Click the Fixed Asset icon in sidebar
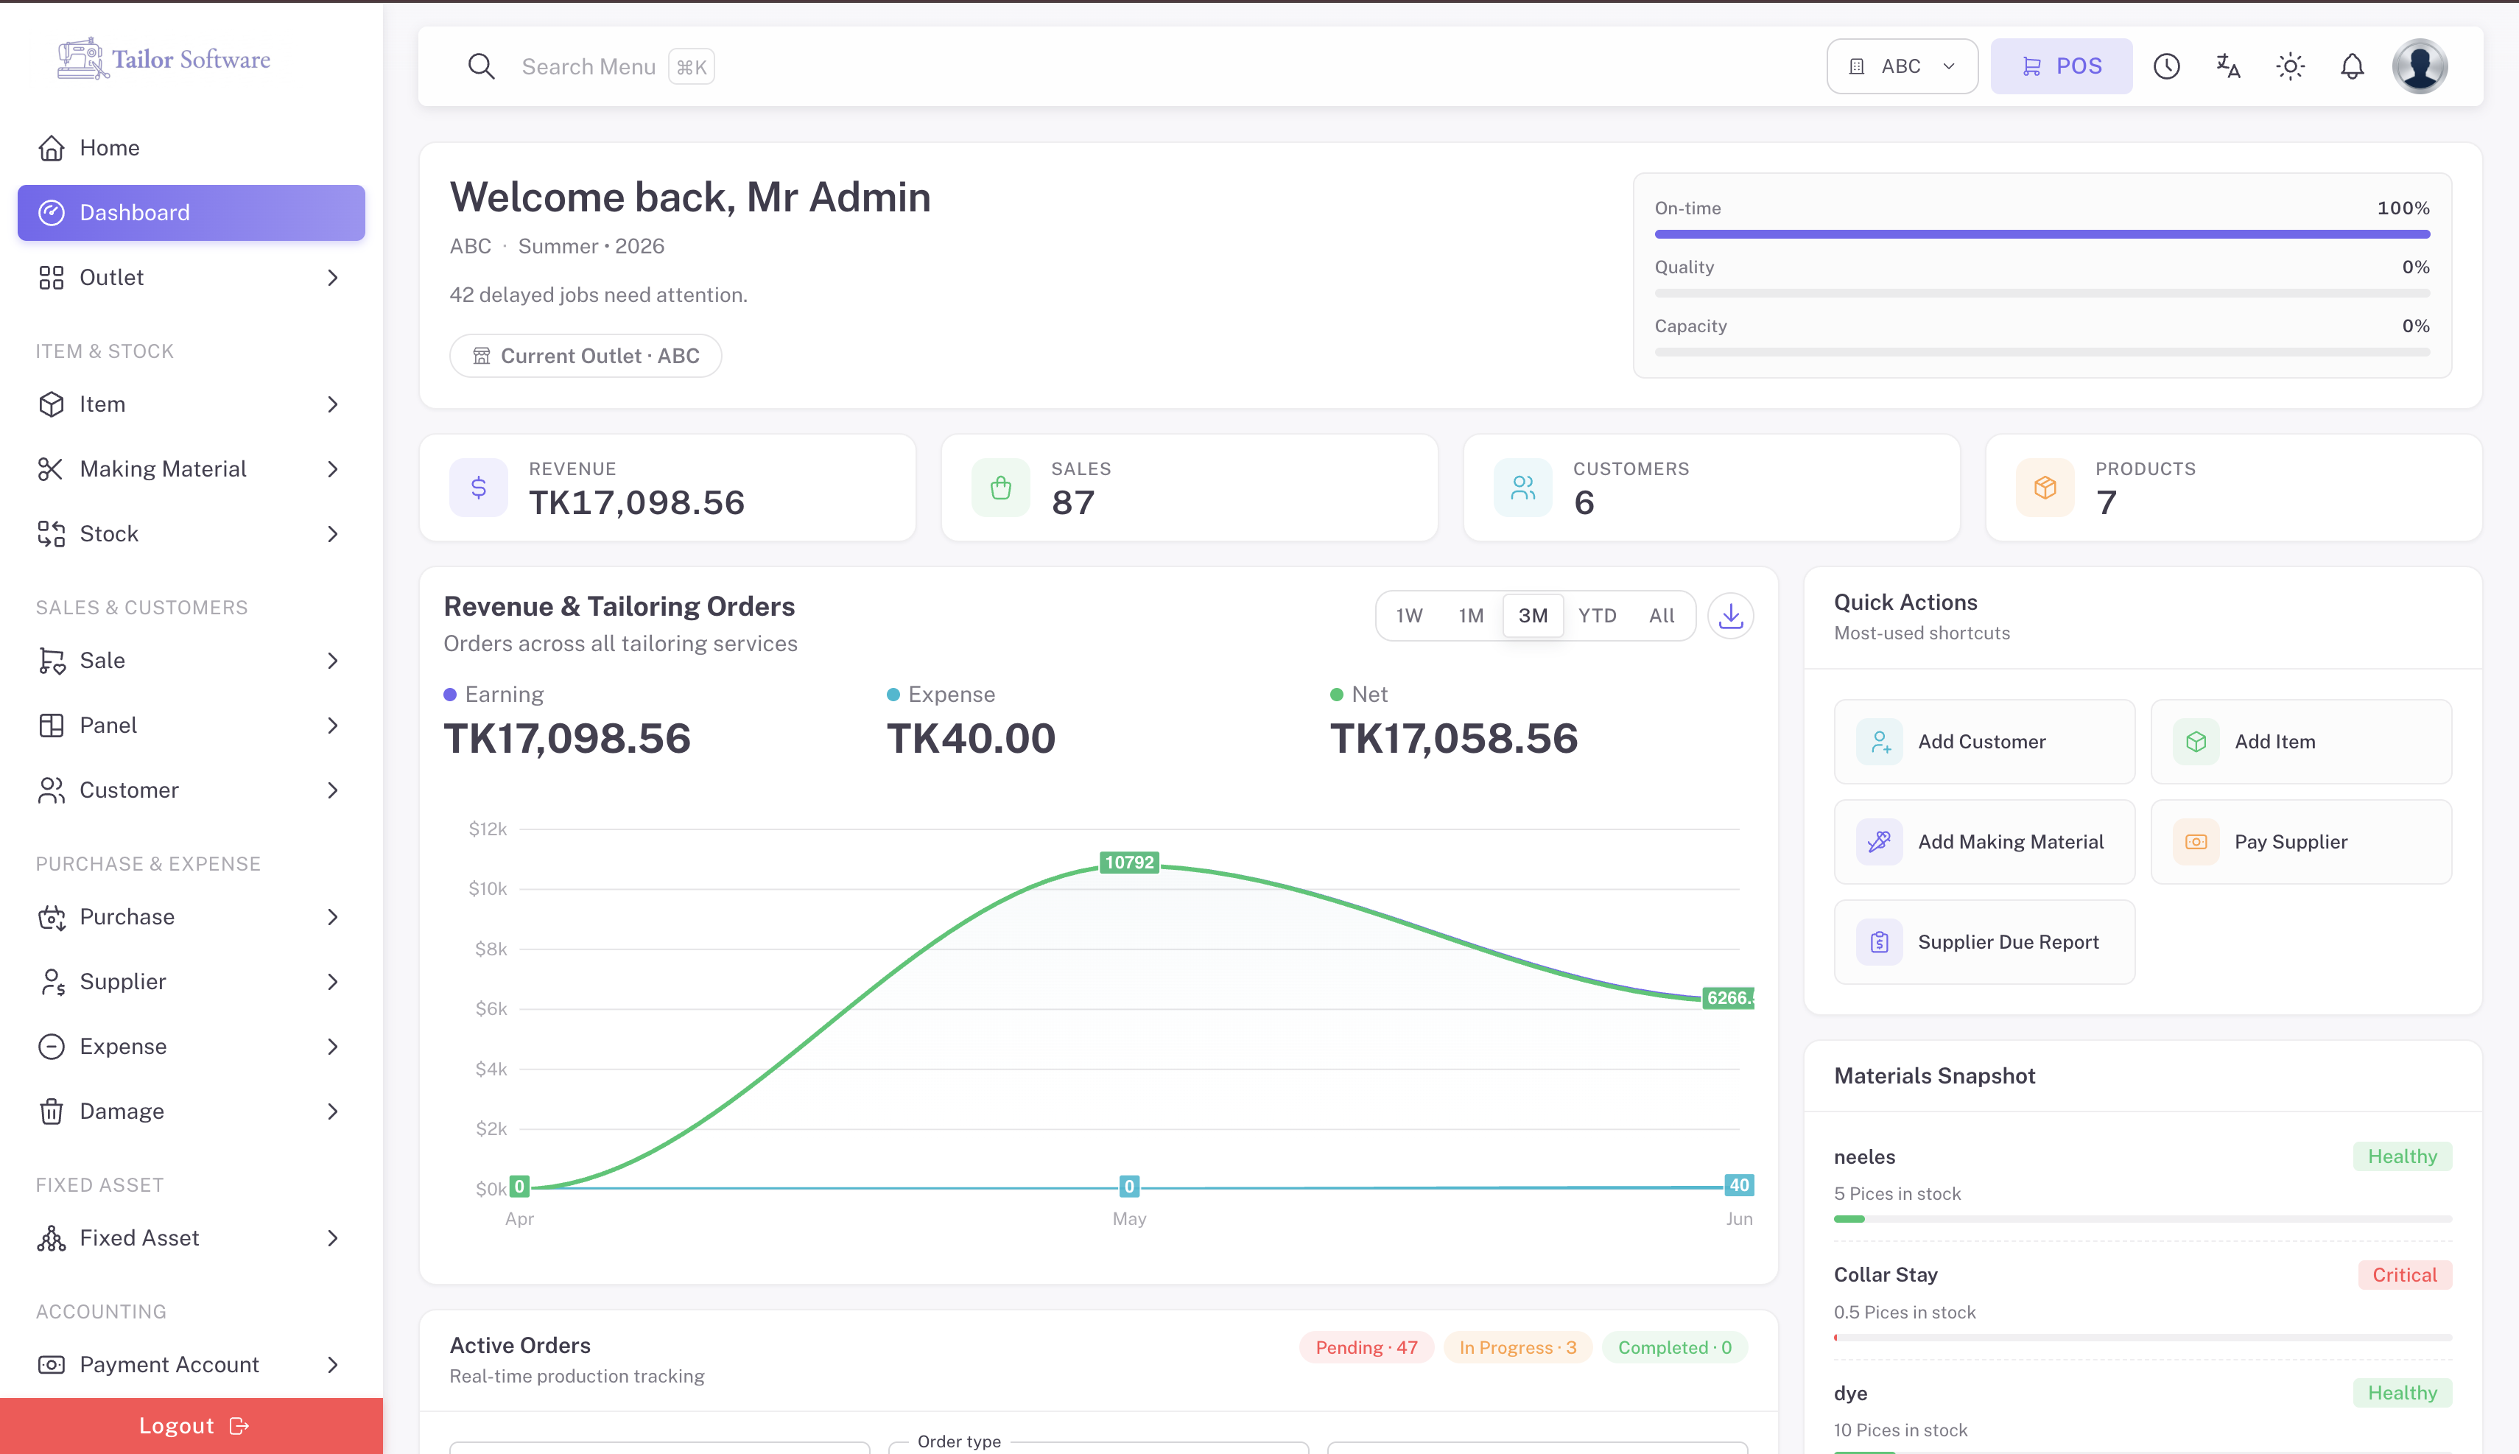Screen dimensions: 2519x1454 click(51, 1238)
